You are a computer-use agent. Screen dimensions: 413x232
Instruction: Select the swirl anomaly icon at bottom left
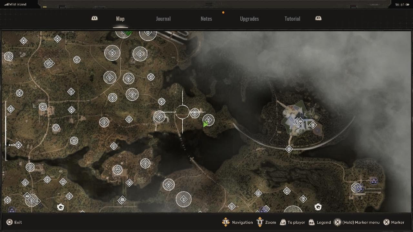pyautogui.click(x=60, y=207)
